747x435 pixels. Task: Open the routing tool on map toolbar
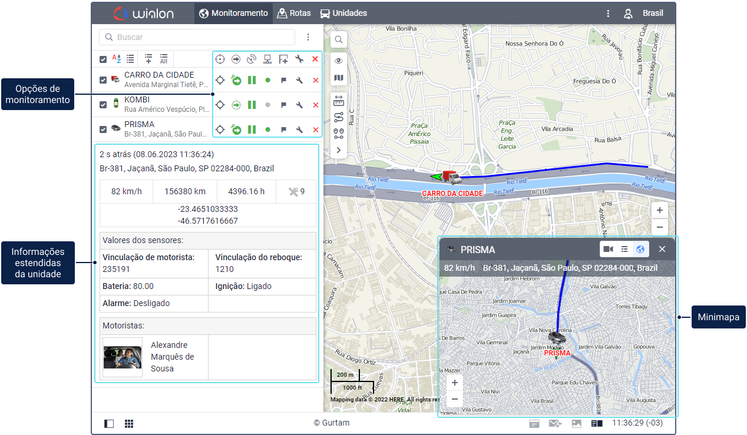click(x=339, y=117)
